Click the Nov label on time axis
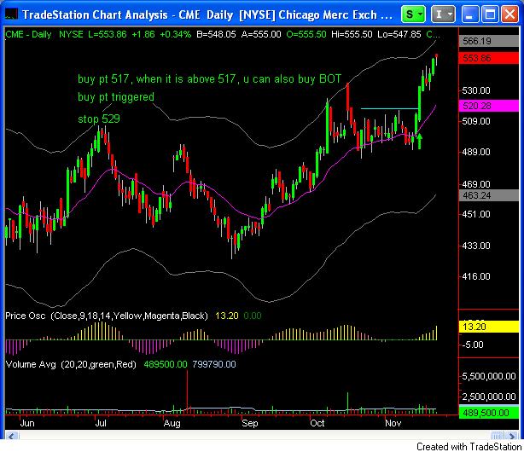Image resolution: width=524 pixels, height=452 pixels. (x=393, y=423)
